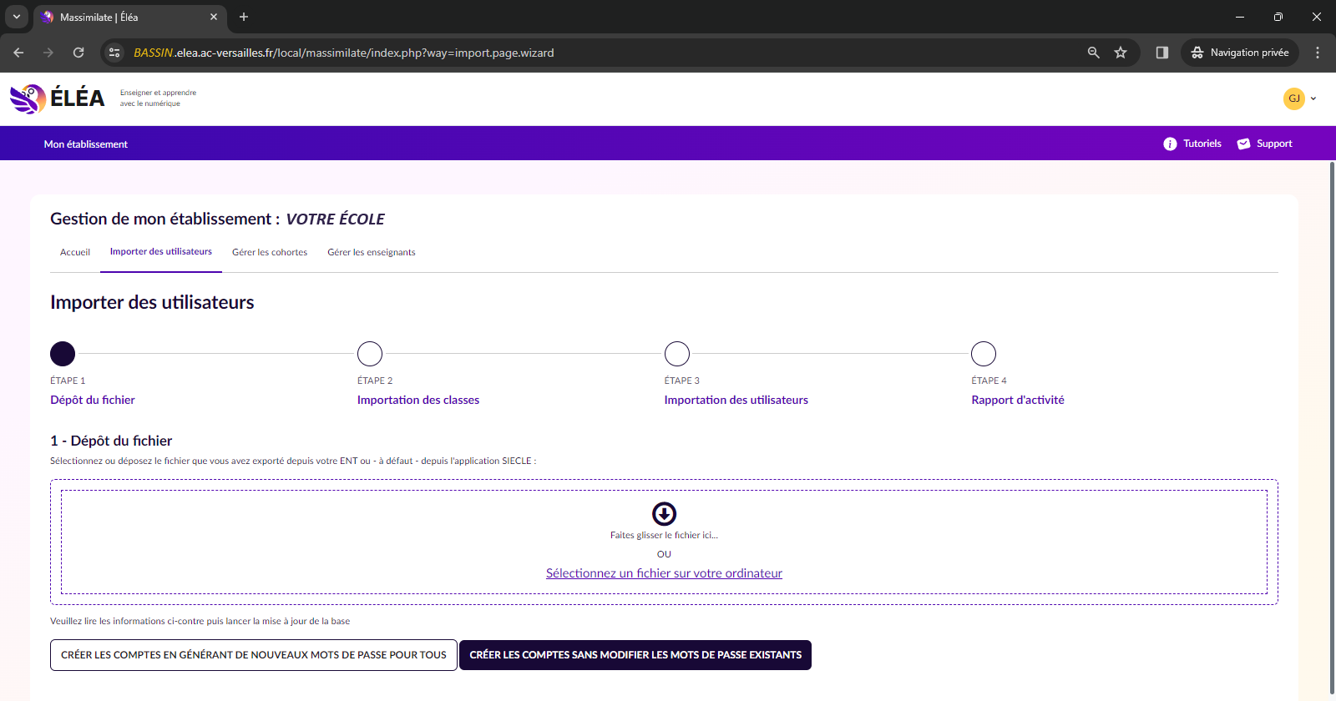Click Créer les comptes sans modifier mots de passe
Viewport: 1336px width, 701px height.
pos(635,655)
